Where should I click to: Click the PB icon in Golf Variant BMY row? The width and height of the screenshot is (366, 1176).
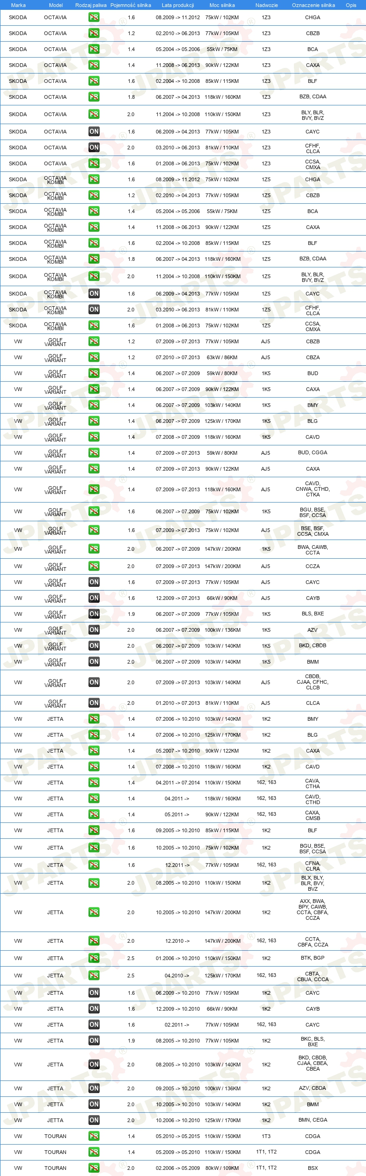pyautogui.click(x=94, y=405)
